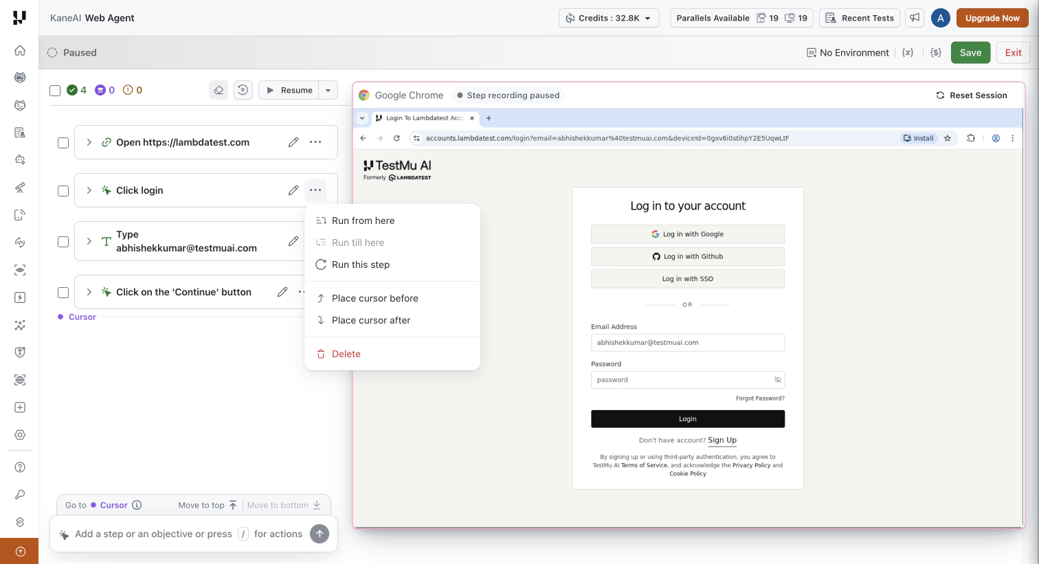Screen dimensions: 1039x564
Task: Open the shield icon in left sidebar
Action: click(x=20, y=352)
